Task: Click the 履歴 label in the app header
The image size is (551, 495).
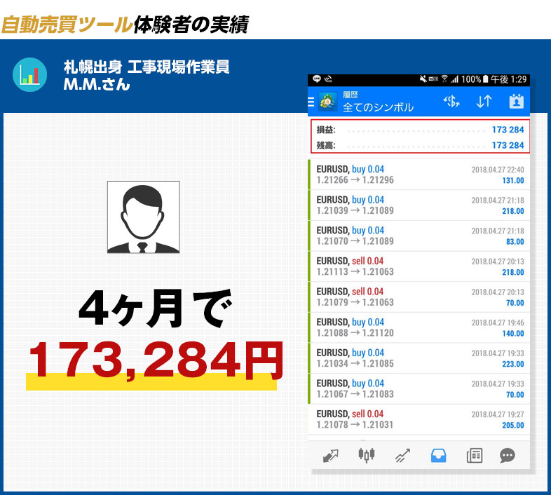Action: click(351, 95)
